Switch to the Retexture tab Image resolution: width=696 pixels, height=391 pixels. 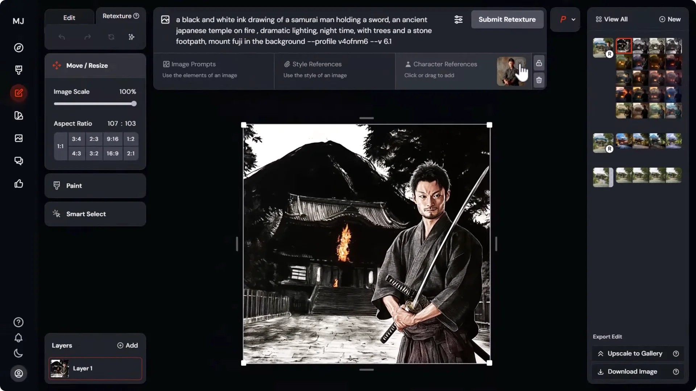point(117,16)
